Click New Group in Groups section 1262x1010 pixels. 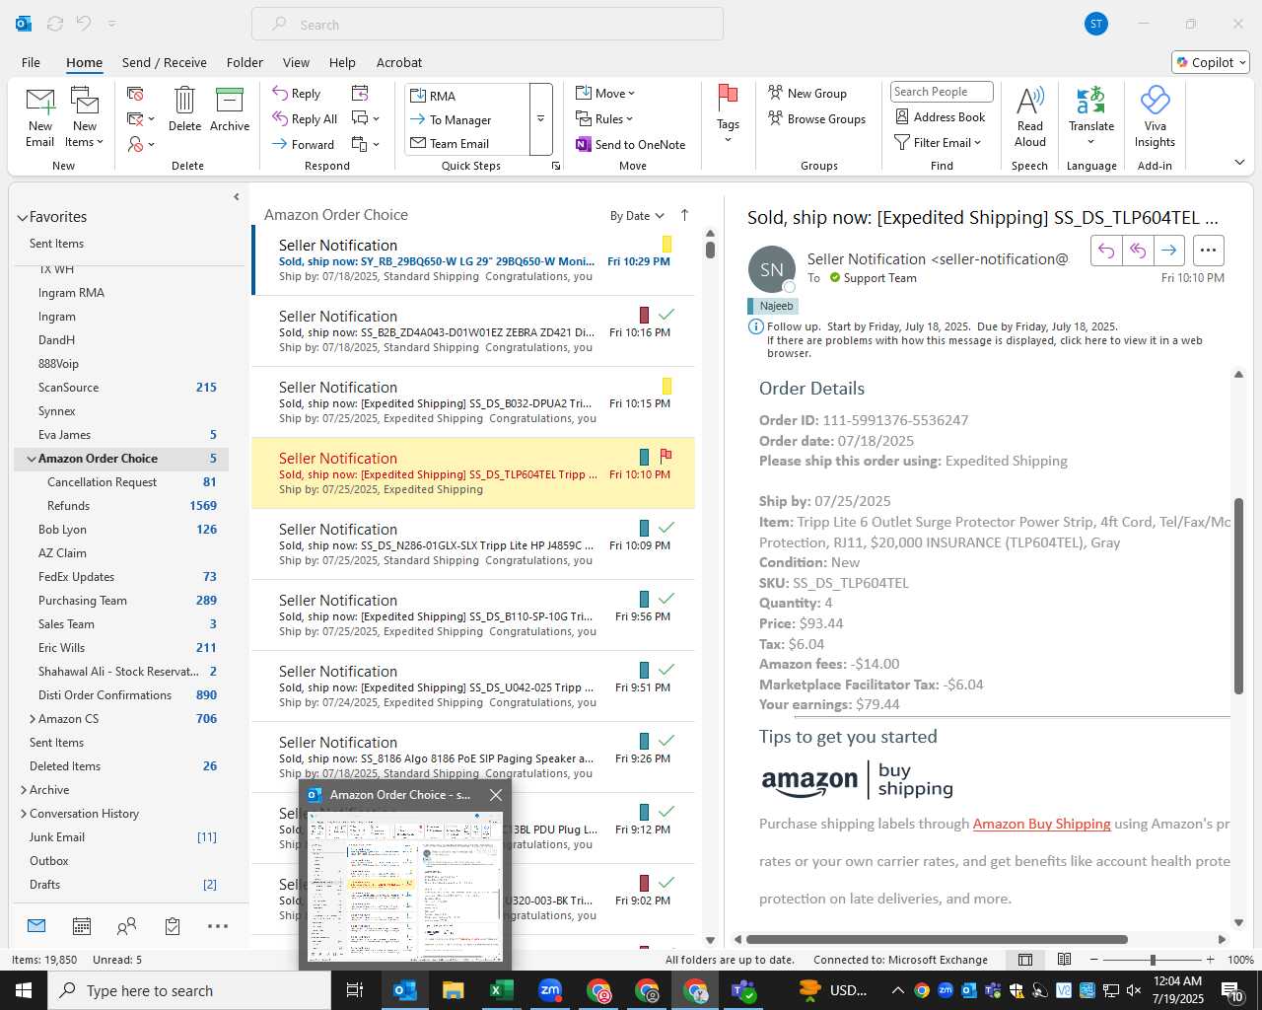pos(807,93)
